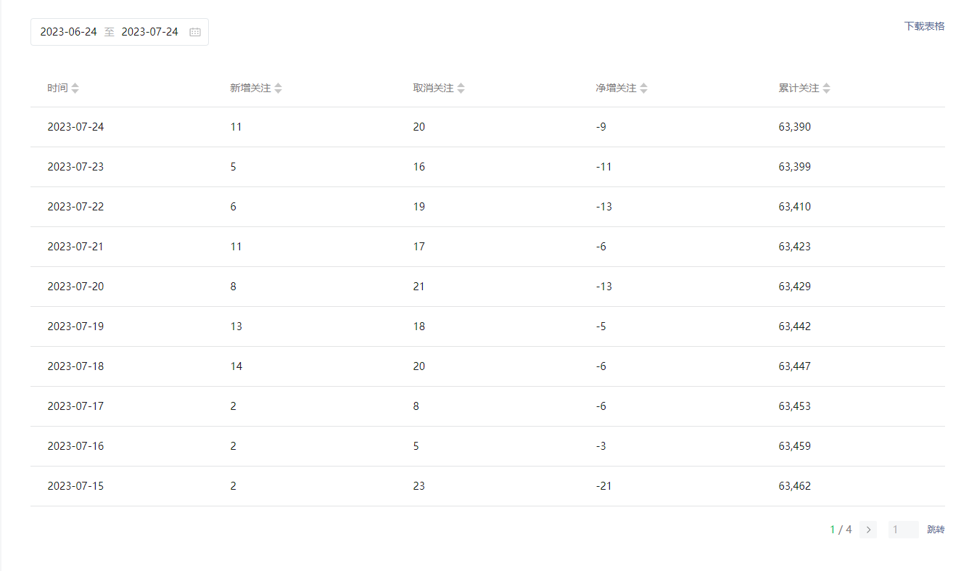Click the calendar icon in date range picker
The height and width of the screenshot is (571, 969).
pos(195,32)
